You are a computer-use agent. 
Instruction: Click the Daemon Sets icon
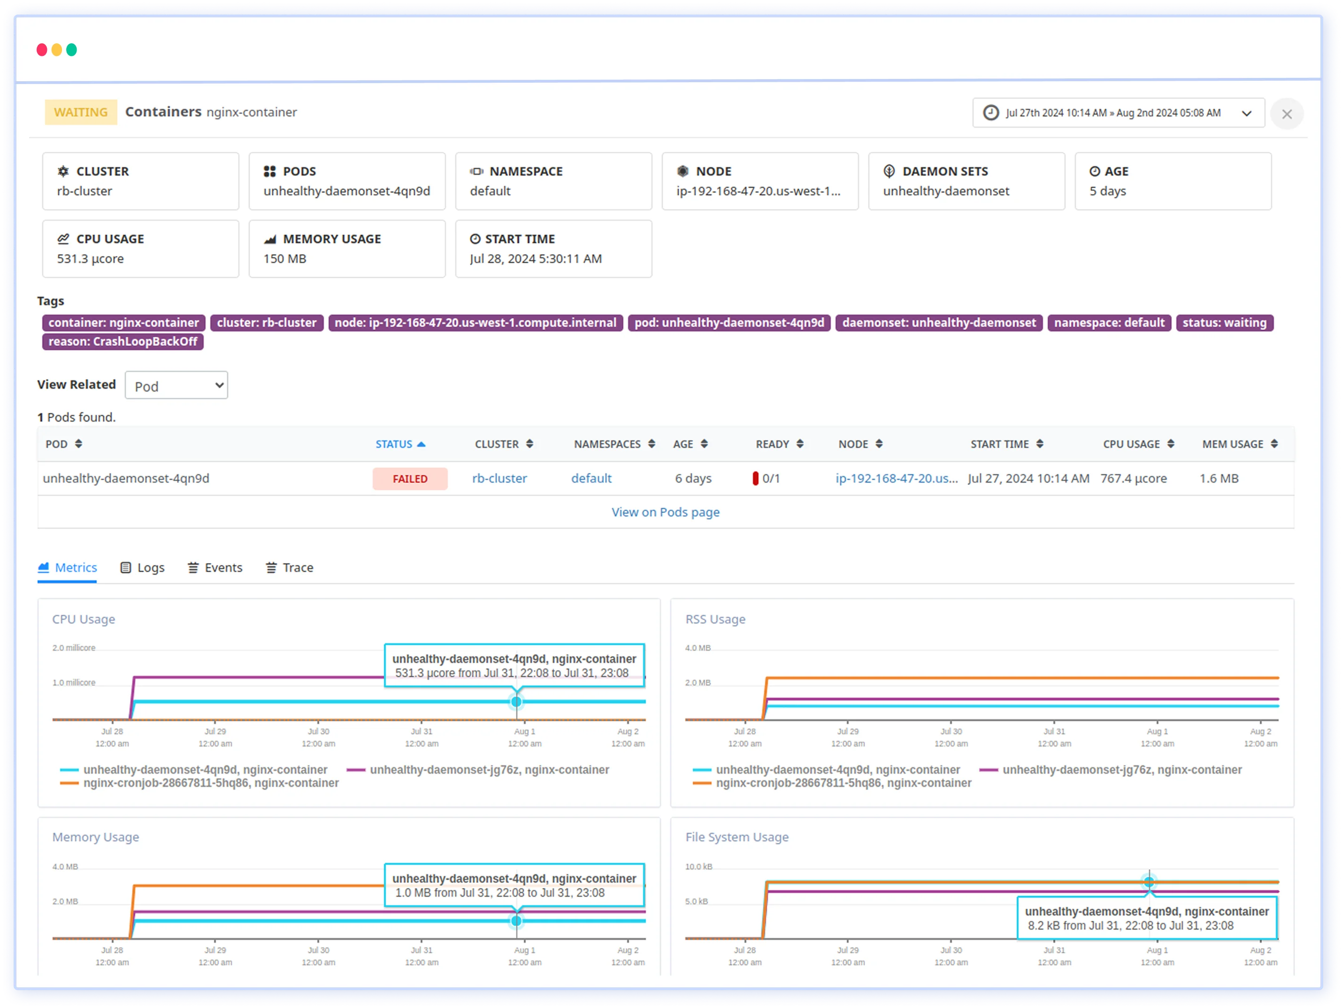pos(889,171)
